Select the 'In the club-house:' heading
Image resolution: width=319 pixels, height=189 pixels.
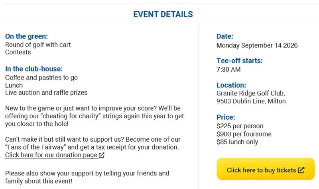[34, 69]
